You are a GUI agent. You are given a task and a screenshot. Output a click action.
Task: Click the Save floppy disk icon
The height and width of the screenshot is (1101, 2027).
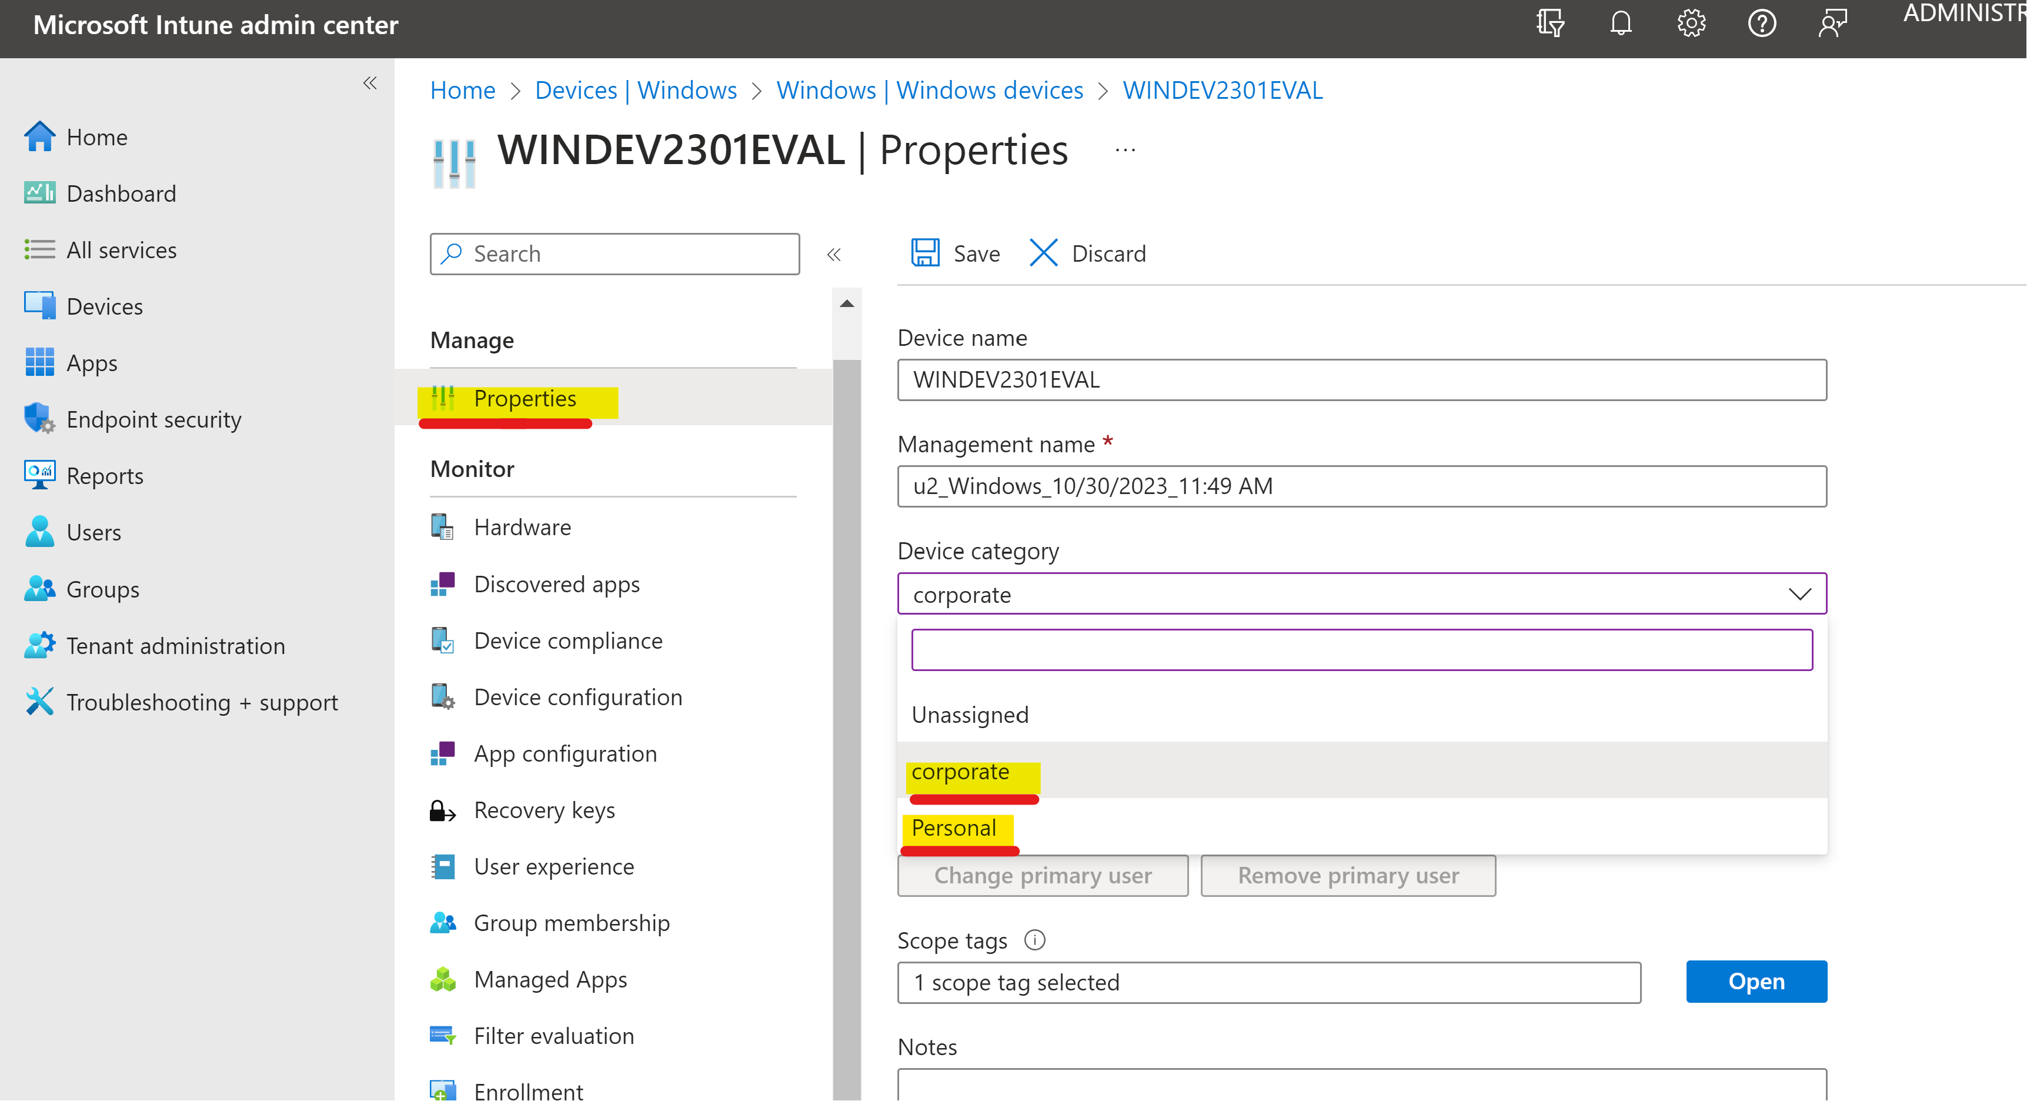(926, 253)
